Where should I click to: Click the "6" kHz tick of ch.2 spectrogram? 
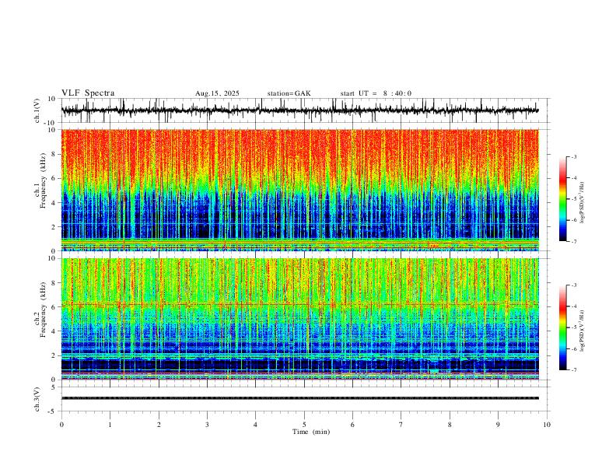[54, 307]
